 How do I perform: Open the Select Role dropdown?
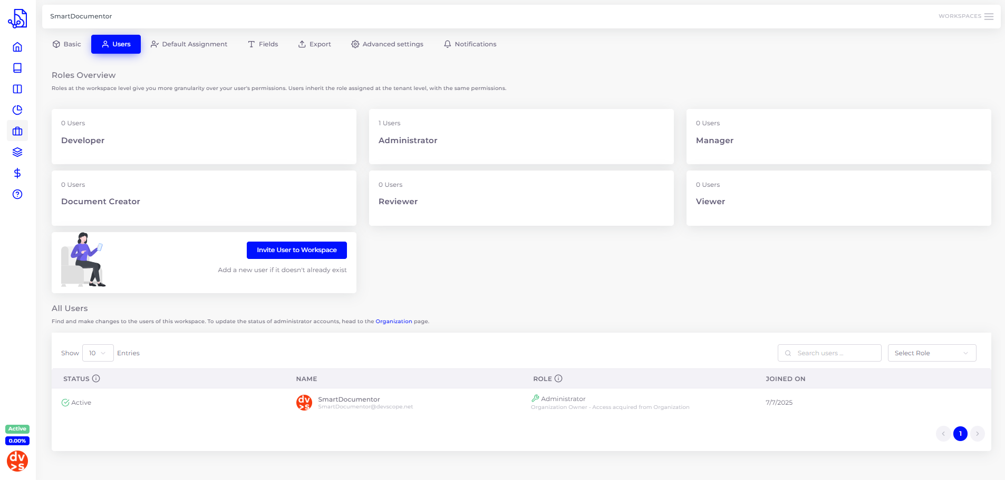tap(932, 353)
